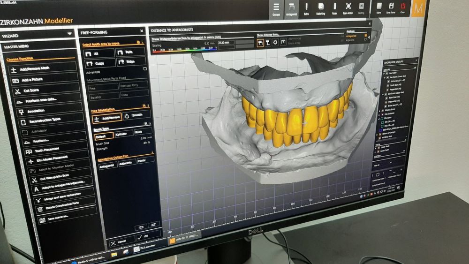Click the Add/Remove modellation button

[107, 118]
